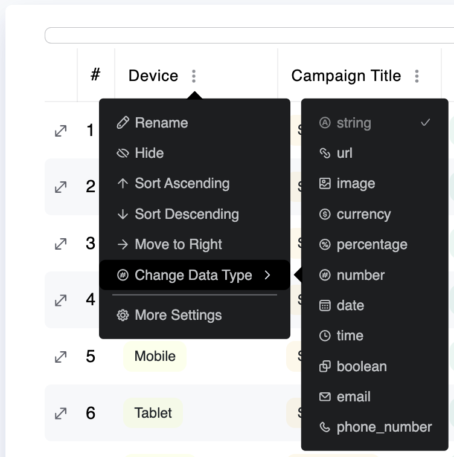454x457 pixels.
Task: Click the Mobile tag in row 5
Action: tap(155, 356)
